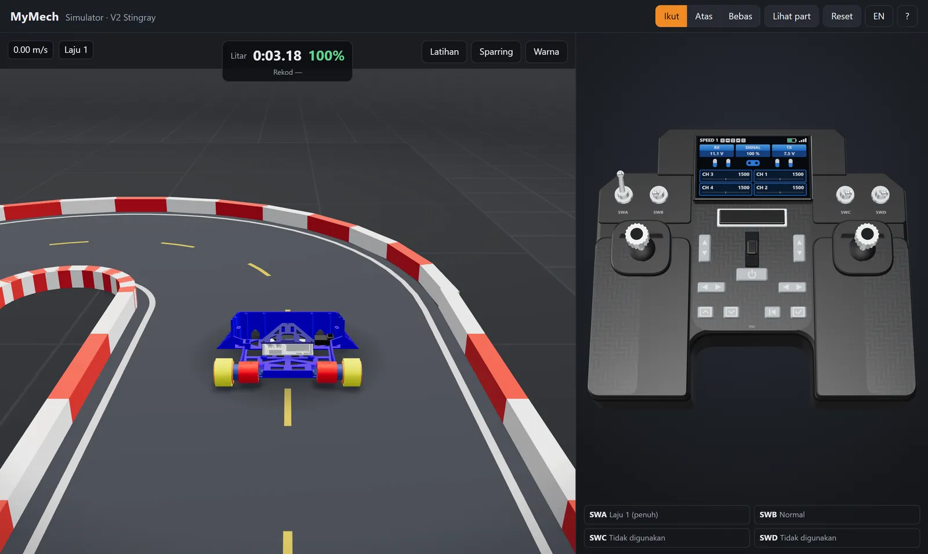Click the transmitter power button

pos(752,274)
